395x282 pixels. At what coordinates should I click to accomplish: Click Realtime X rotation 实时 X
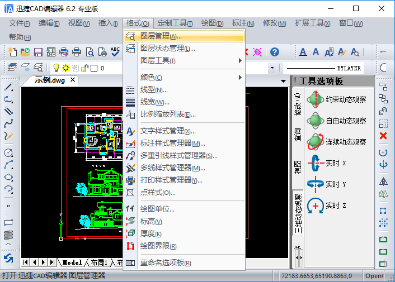coord(327,163)
